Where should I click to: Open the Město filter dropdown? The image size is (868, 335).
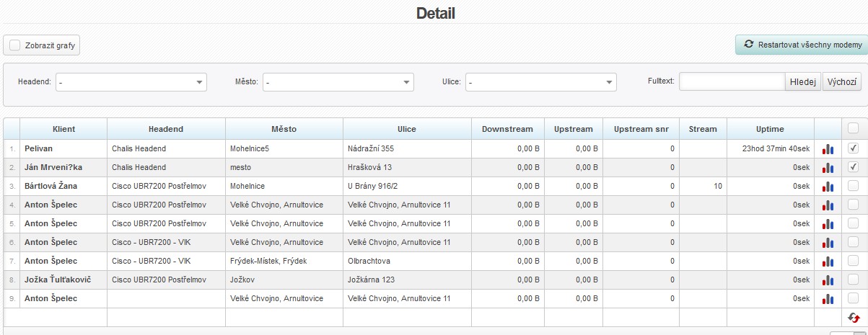[x=338, y=82]
